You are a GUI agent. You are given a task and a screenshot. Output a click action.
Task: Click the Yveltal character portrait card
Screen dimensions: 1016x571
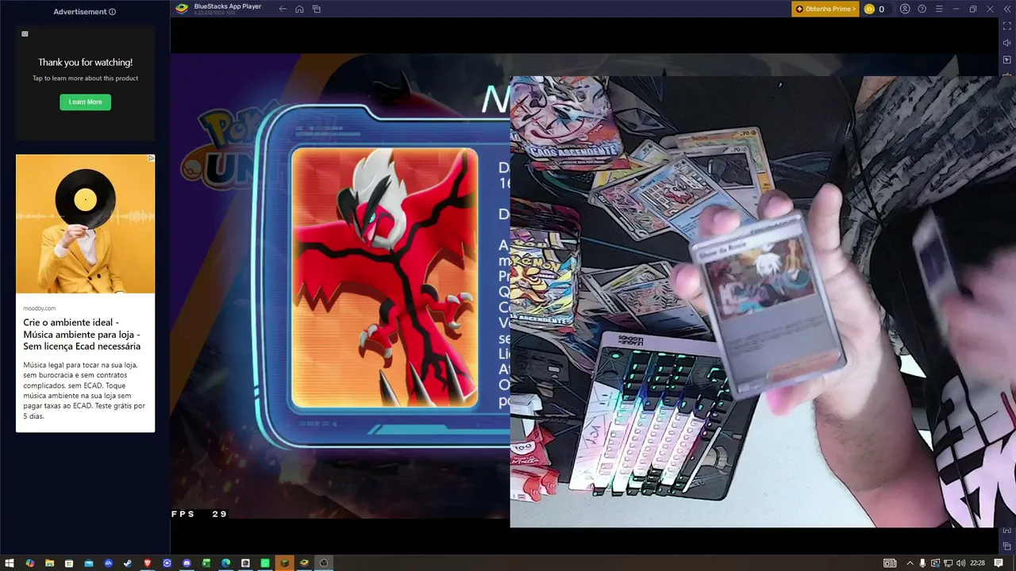coord(385,278)
